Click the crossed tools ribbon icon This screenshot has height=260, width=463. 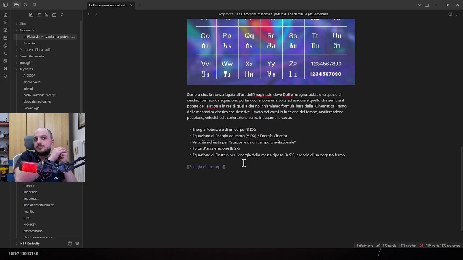coord(5,69)
